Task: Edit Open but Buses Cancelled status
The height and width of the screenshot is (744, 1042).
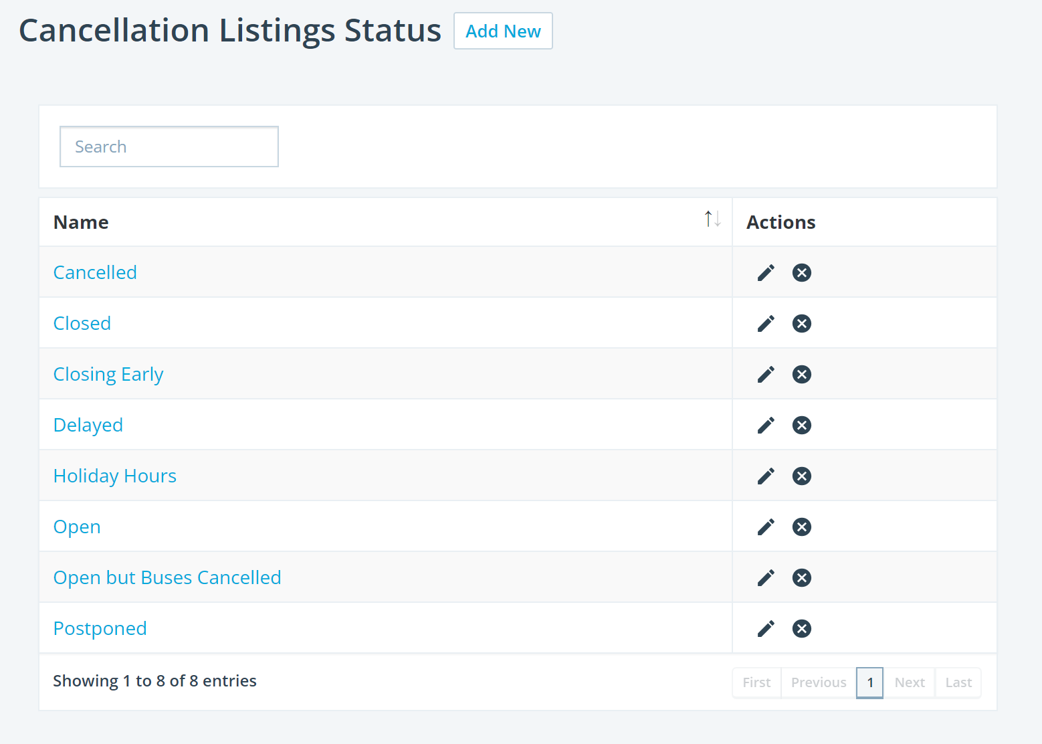Action: tap(766, 578)
